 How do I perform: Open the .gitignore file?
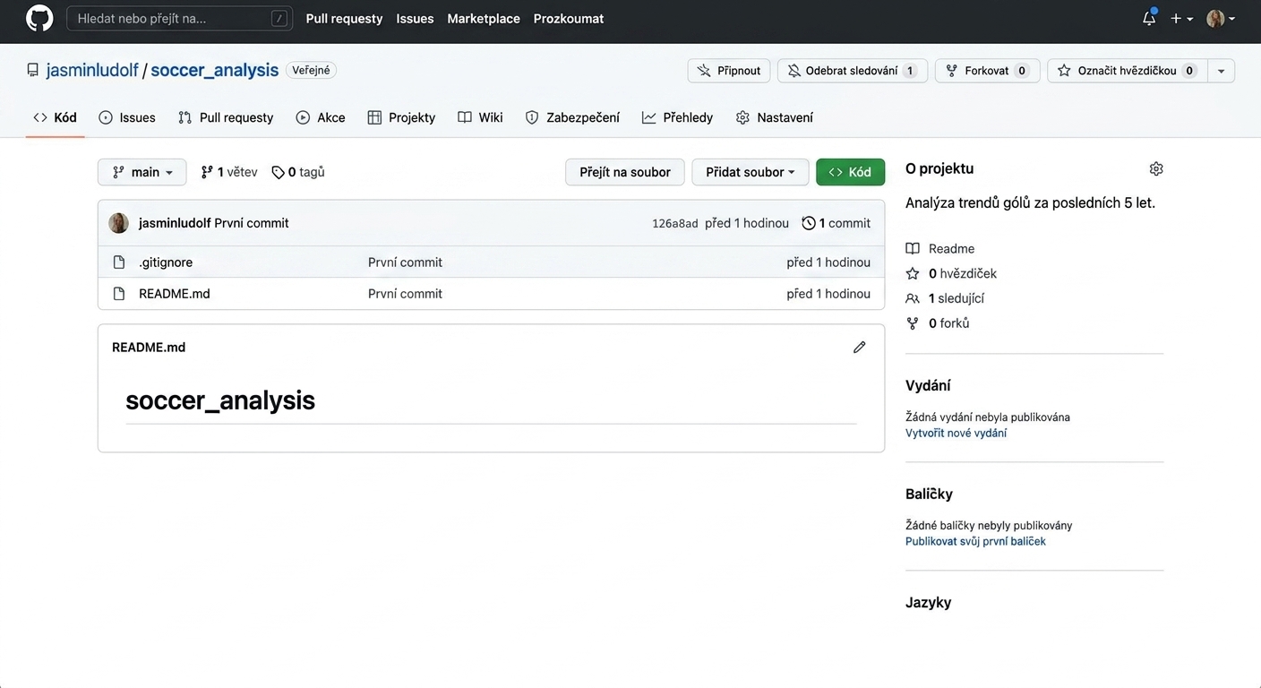tap(166, 262)
